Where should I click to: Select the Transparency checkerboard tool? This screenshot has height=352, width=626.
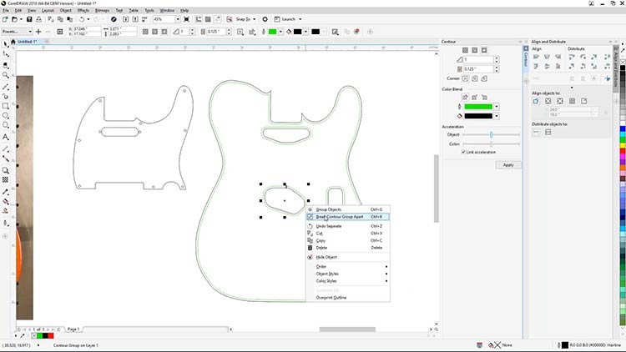[x=5, y=180]
